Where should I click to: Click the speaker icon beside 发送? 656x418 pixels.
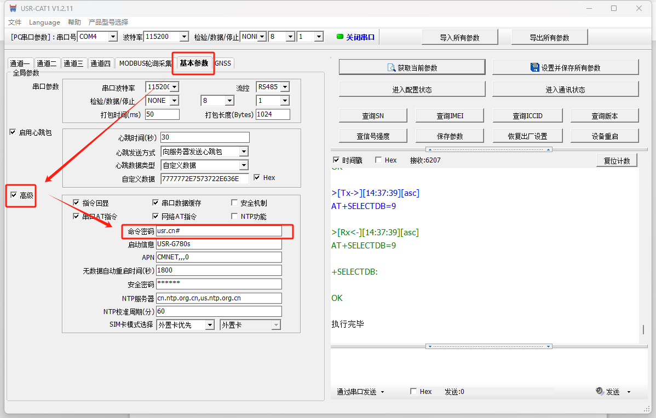tap(600, 392)
